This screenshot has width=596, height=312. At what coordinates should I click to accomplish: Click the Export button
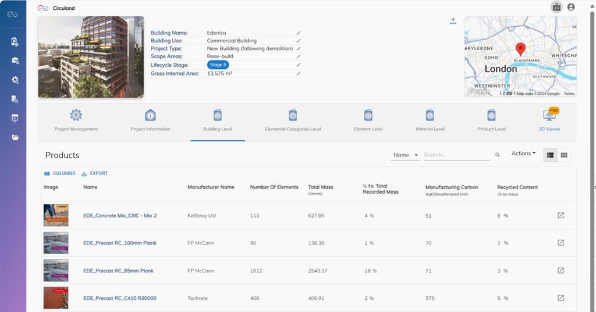[x=94, y=173]
